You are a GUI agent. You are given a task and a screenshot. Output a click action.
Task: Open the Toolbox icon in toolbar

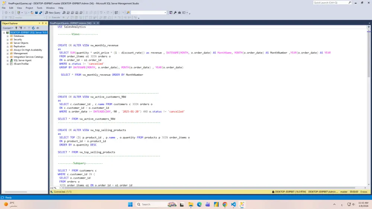pyautogui.click(x=179, y=13)
